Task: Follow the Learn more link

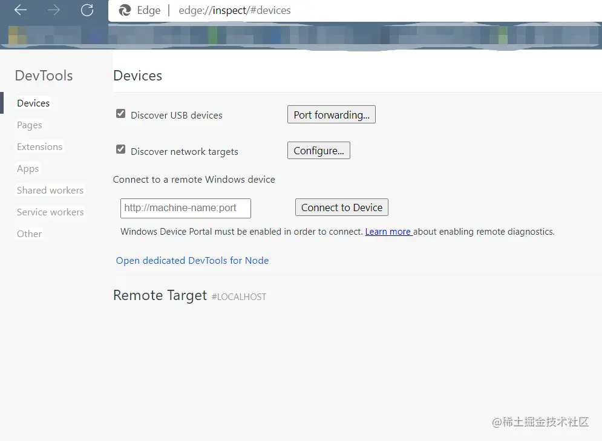Action: pyautogui.click(x=388, y=232)
